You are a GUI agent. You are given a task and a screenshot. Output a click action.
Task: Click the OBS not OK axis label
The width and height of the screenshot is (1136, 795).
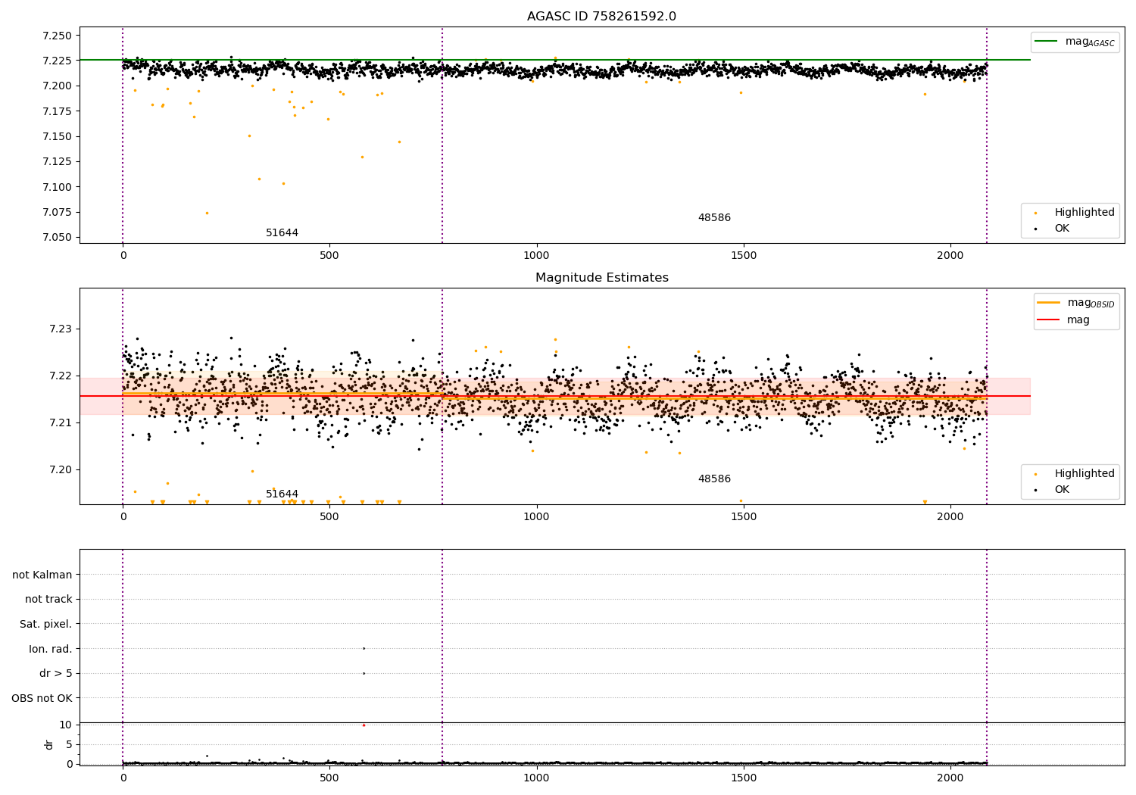pyautogui.click(x=42, y=698)
